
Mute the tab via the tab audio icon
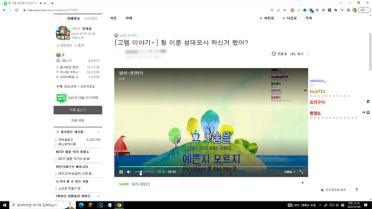coord(41,3)
